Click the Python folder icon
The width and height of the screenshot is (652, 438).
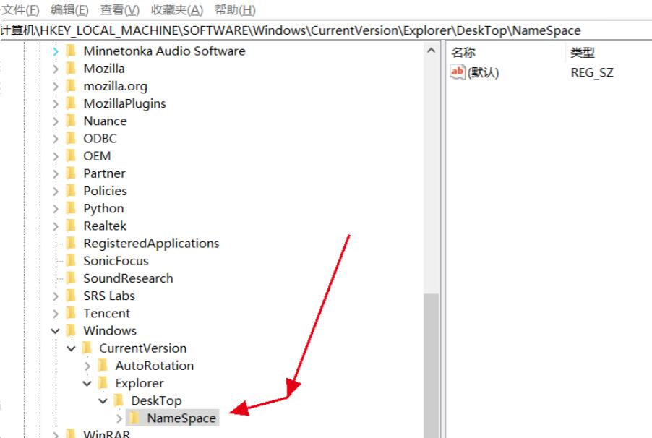[71, 208]
